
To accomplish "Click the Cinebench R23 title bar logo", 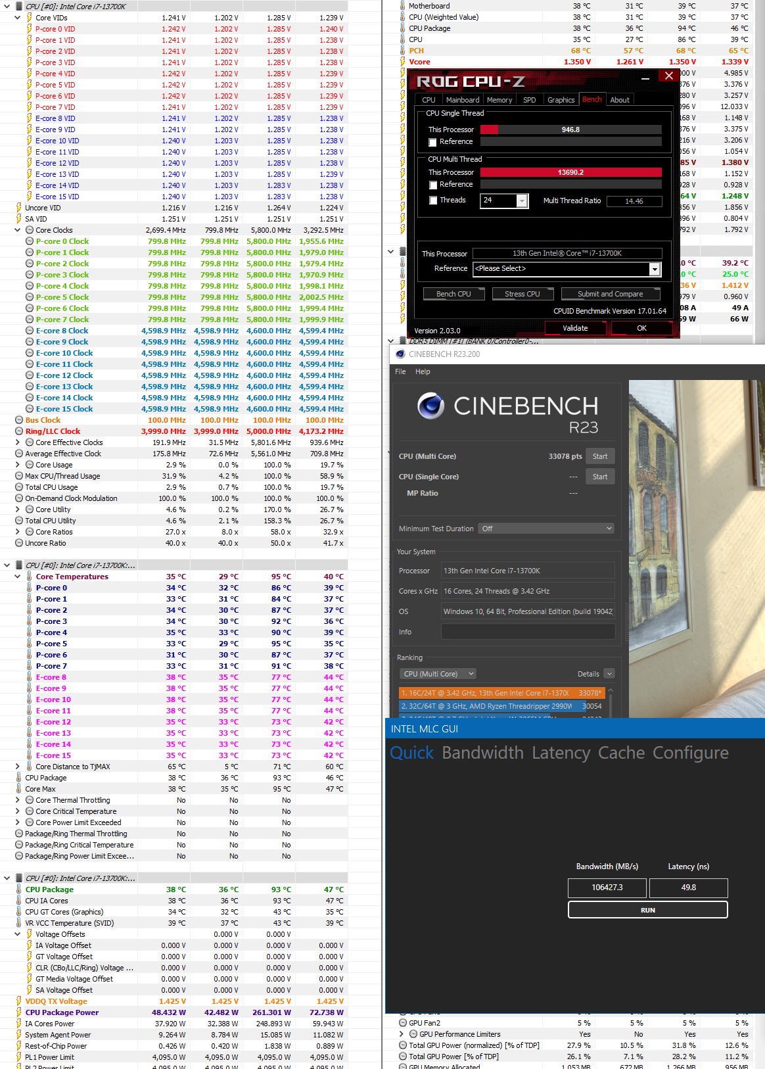I will [400, 354].
